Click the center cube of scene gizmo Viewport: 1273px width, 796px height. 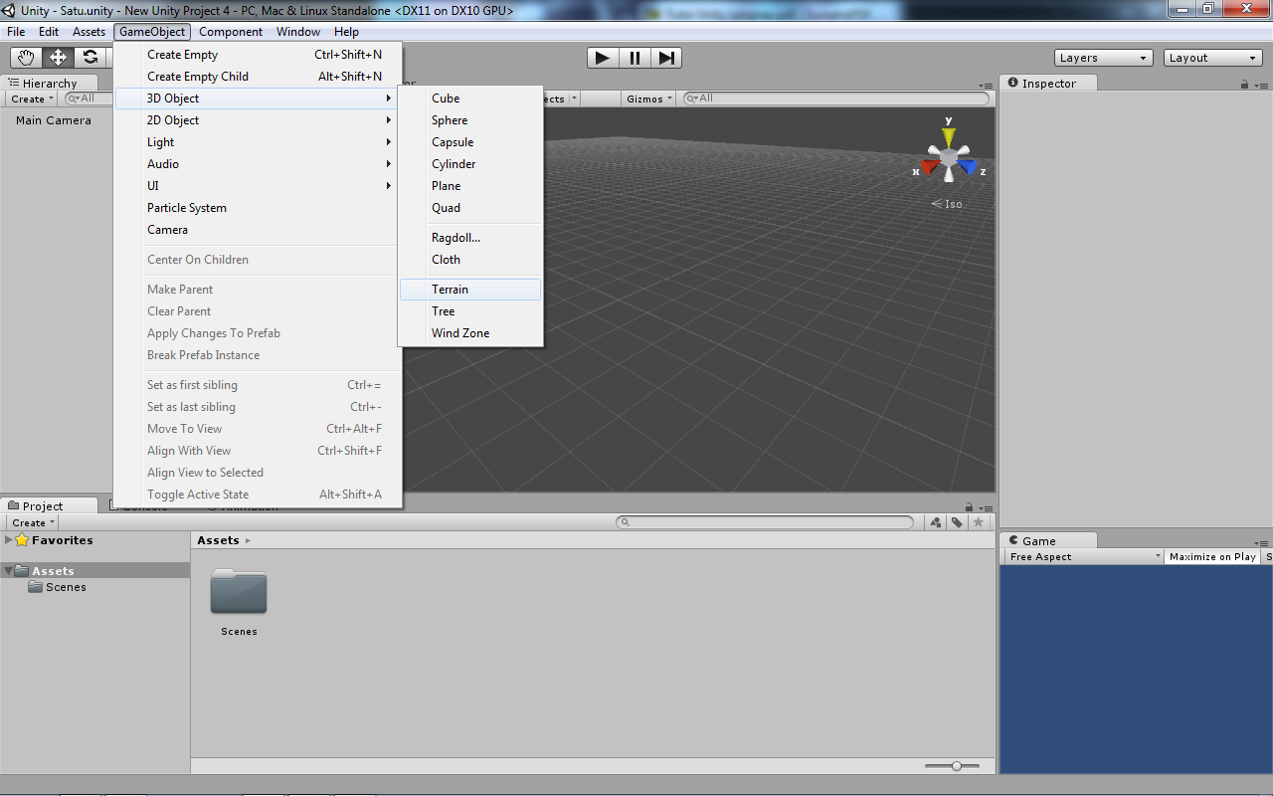click(x=949, y=157)
